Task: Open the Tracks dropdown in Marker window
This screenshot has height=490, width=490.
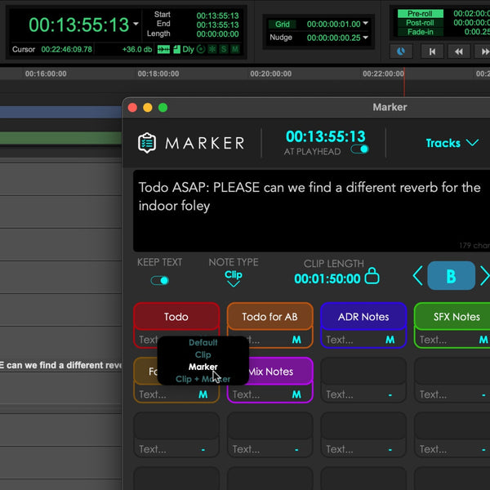Action: pyautogui.click(x=452, y=143)
